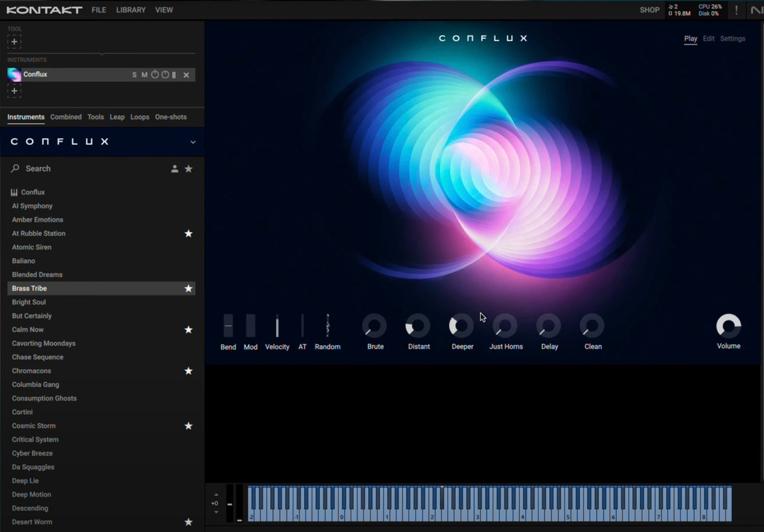Click the Clean macro knob
The height and width of the screenshot is (532, 764).
pos(592,326)
